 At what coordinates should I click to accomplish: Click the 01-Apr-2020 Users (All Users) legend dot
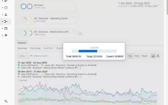pos(19,65)
